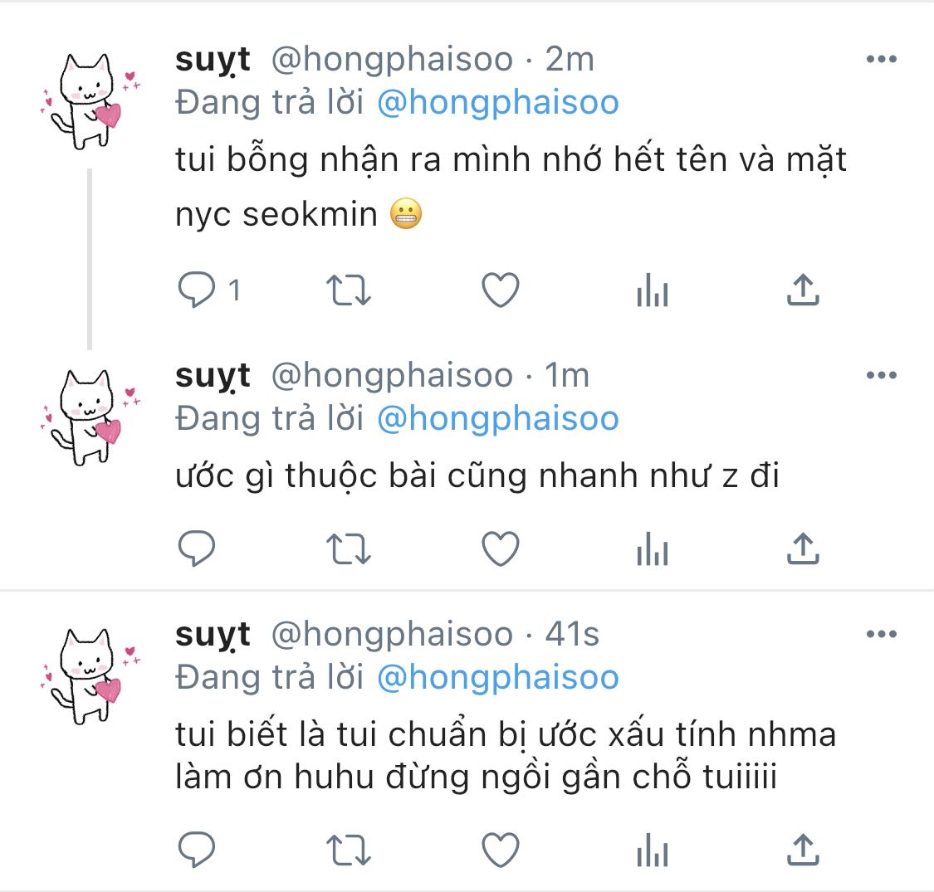
Task: Open more options for the 41s tweet
Action: click(882, 634)
